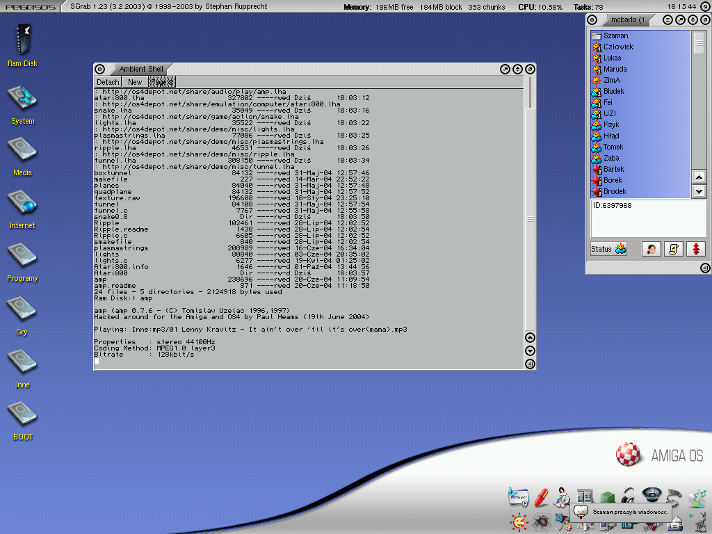Open the Status selector in messenger
The image size is (712, 534).
click(x=608, y=249)
